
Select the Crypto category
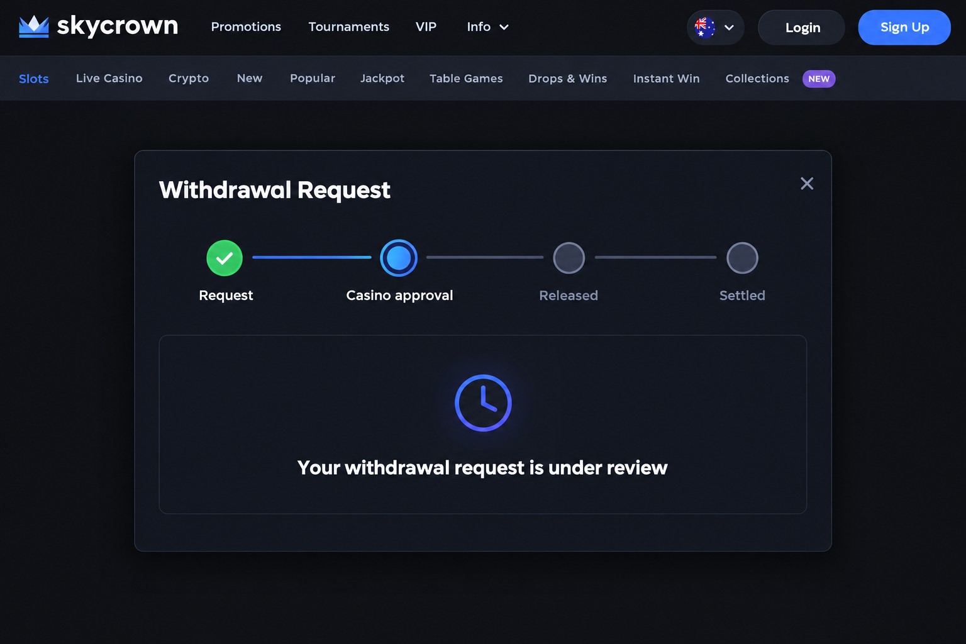189,79
